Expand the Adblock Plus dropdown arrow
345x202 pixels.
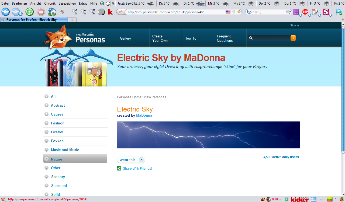(x=310, y=15)
